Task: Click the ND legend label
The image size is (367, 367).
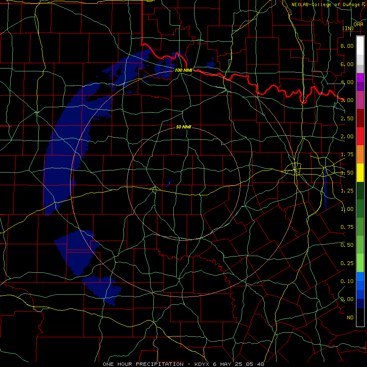Action: tap(350, 318)
